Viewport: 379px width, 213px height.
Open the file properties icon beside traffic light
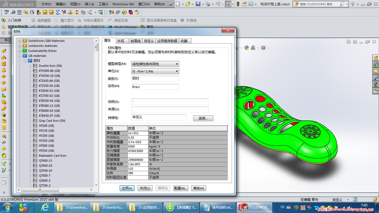[x=244, y=4]
